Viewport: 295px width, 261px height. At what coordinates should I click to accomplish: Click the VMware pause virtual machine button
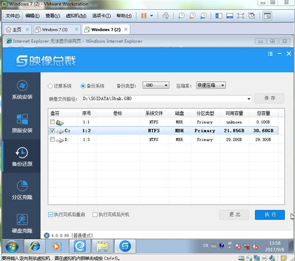coord(144,16)
